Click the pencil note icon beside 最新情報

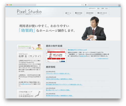click(x=87, y=13)
